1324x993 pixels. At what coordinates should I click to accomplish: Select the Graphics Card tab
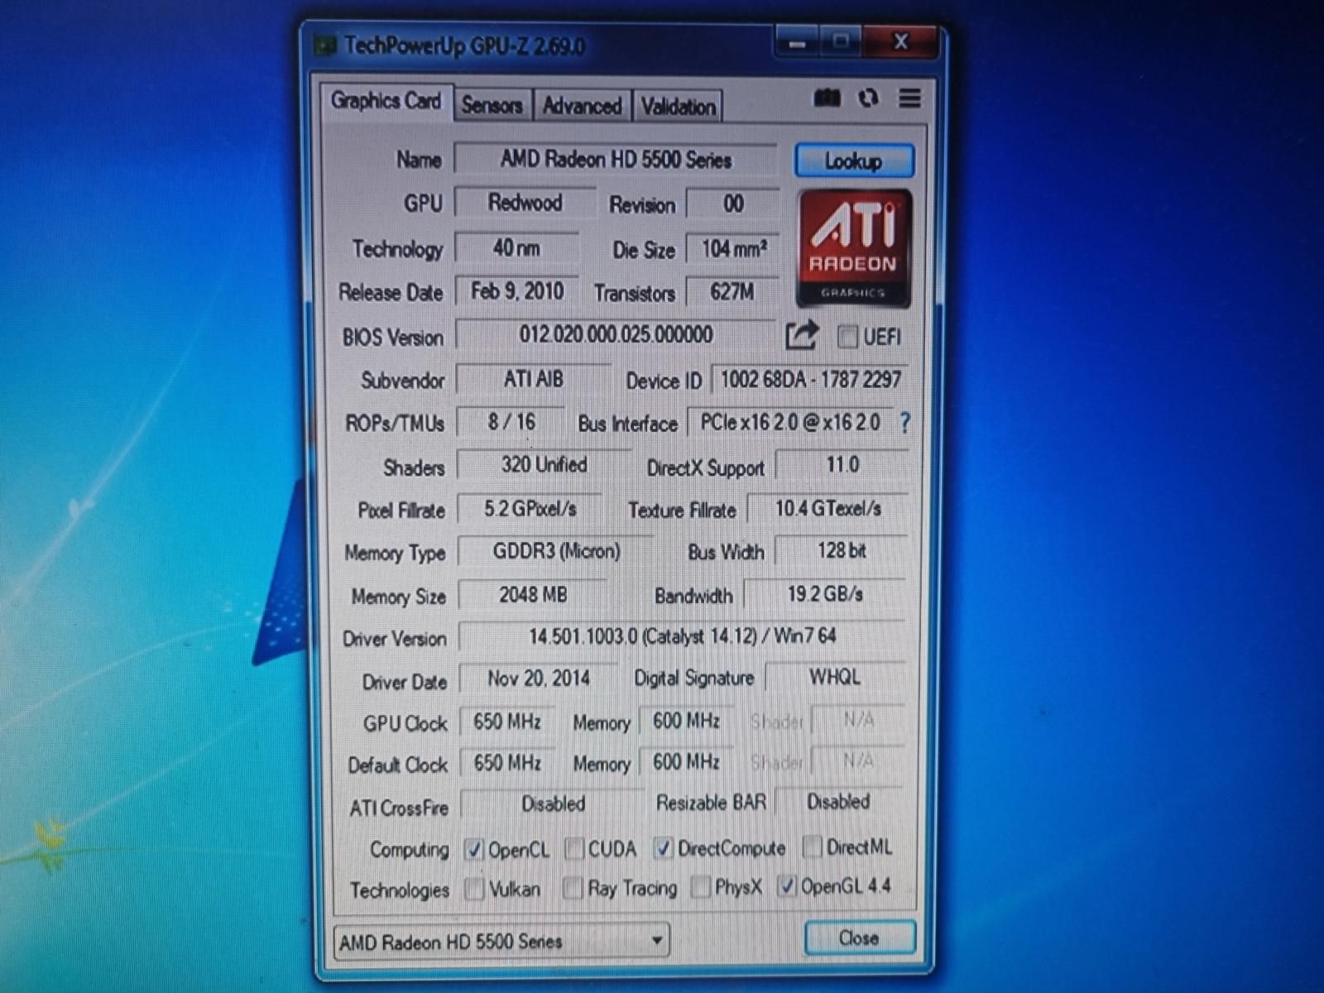click(386, 102)
